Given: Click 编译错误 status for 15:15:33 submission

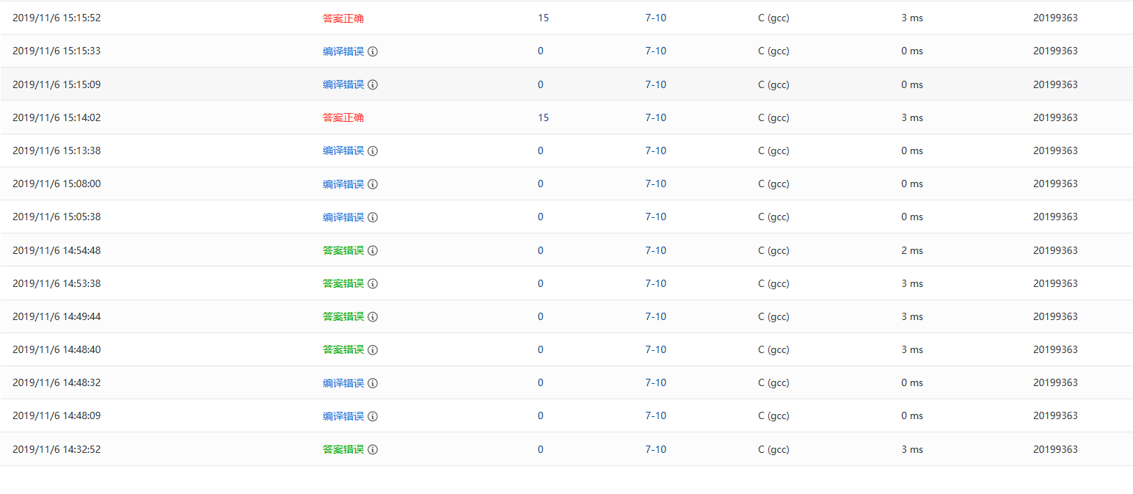Looking at the screenshot, I should (x=343, y=51).
